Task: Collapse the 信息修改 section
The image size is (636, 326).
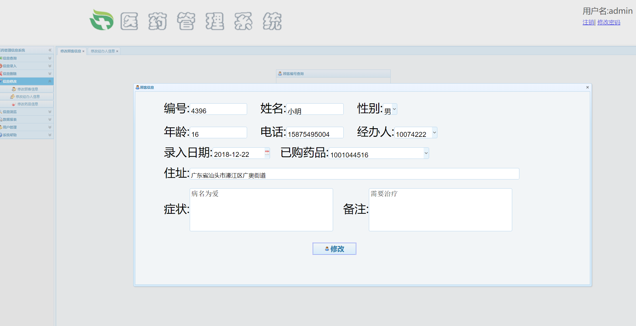Action: click(50, 81)
